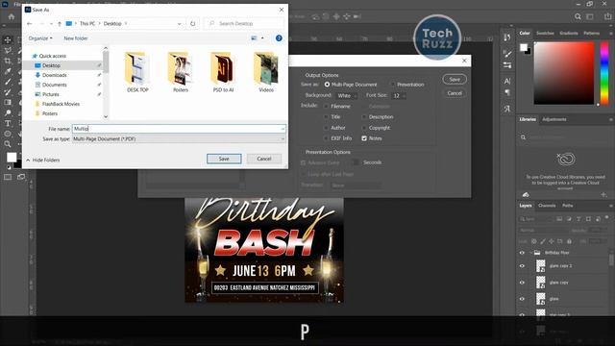Select Presentation radio option
615x346 pixels.
pyautogui.click(x=392, y=85)
